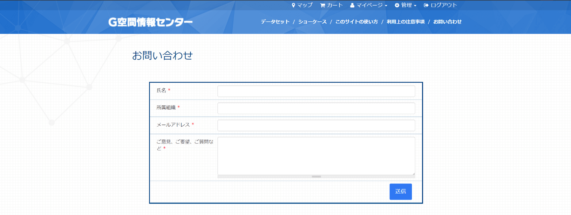Open the マップ link in top bar

pos(305,5)
